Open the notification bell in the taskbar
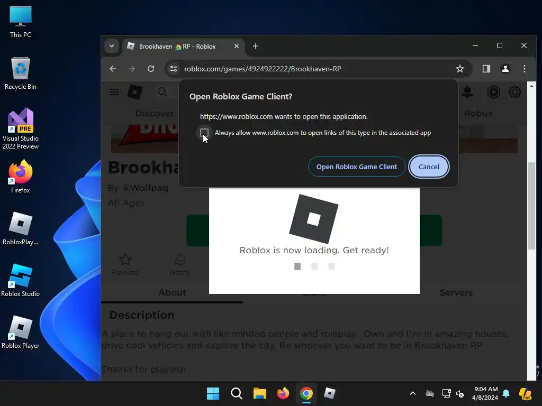This screenshot has height=406, width=542. coord(506,393)
